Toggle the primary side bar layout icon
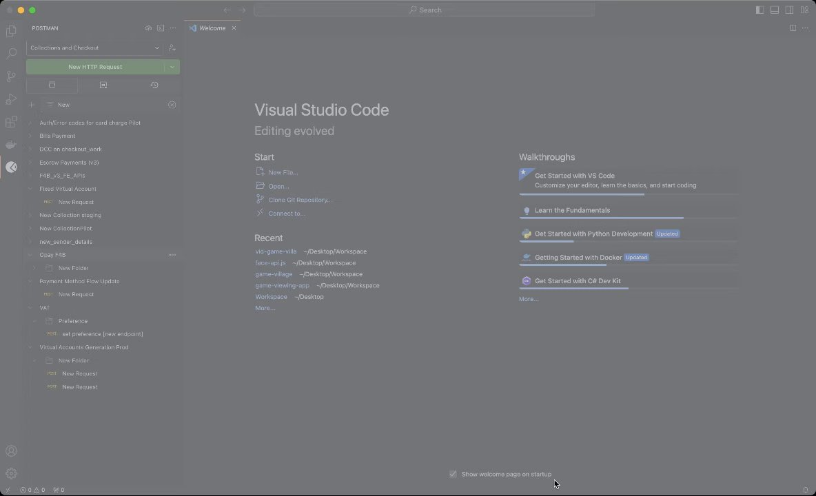Viewport: 816px width, 496px height. click(x=759, y=10)
